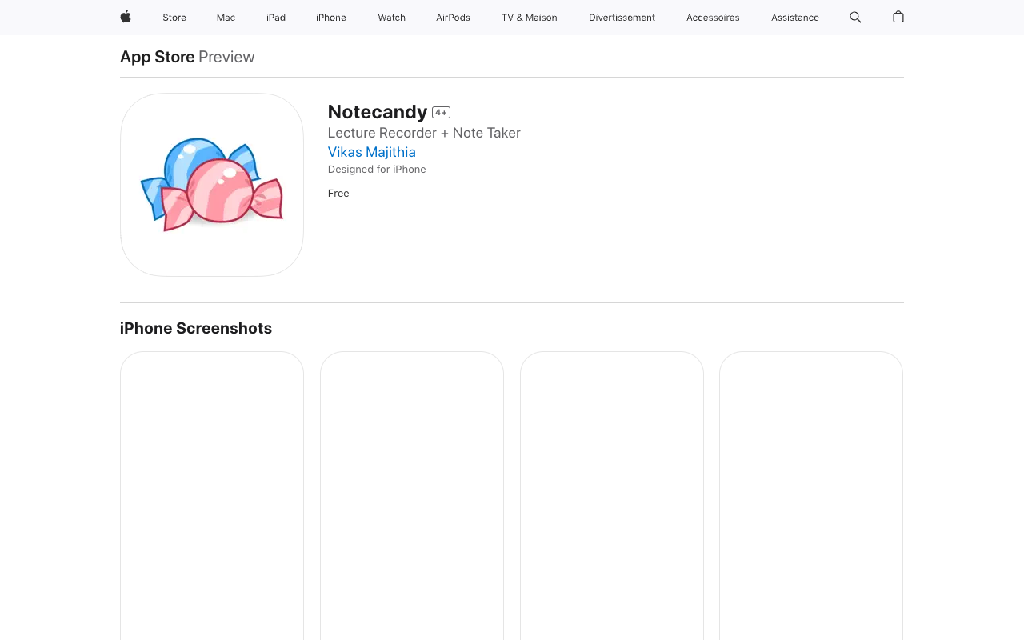
Task: Open TV & Maison menu
Action: point(530,18)
